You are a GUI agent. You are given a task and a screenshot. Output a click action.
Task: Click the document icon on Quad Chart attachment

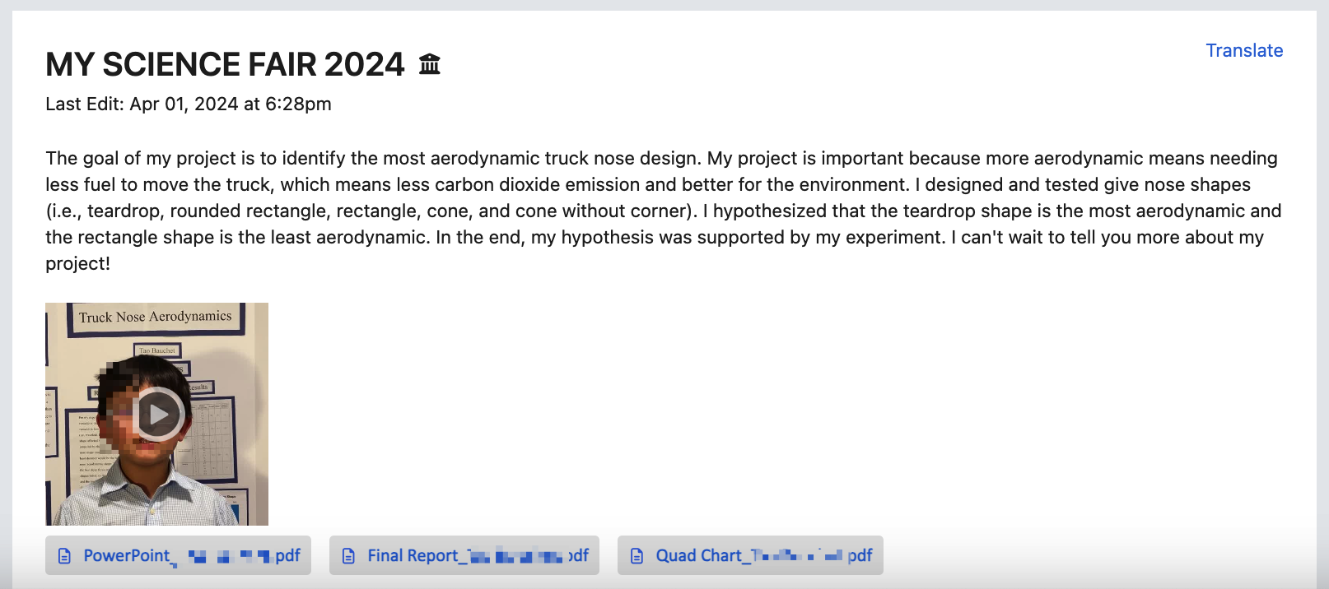click(637, 556)
